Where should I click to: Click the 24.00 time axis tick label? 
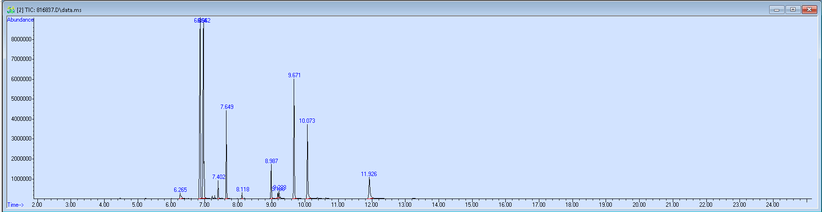[773, 205]
